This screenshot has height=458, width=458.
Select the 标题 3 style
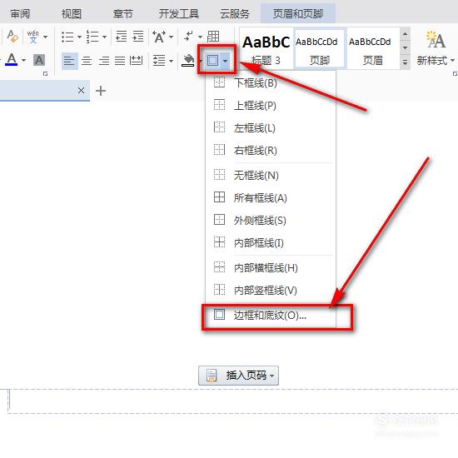tap(266, 48)
